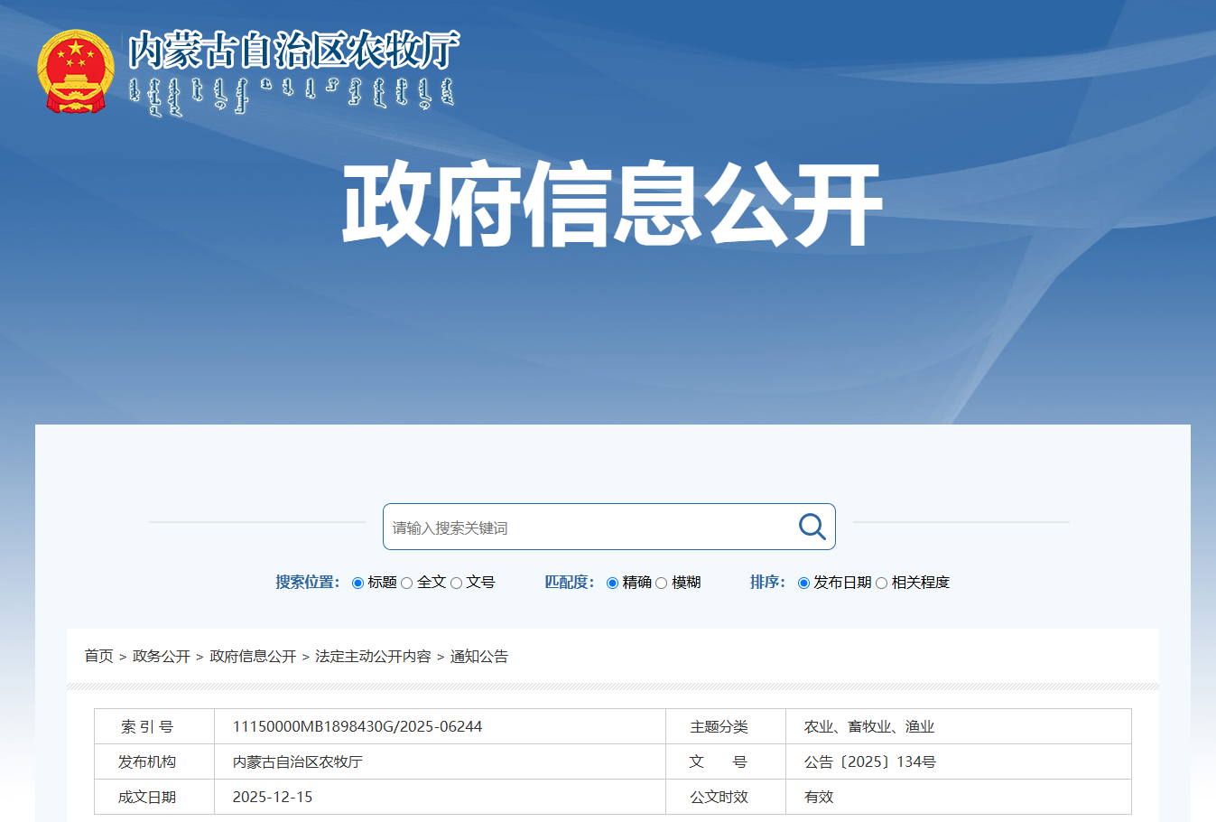
Task: Sort results by 相关程度
Action: [x=882, y=583]
